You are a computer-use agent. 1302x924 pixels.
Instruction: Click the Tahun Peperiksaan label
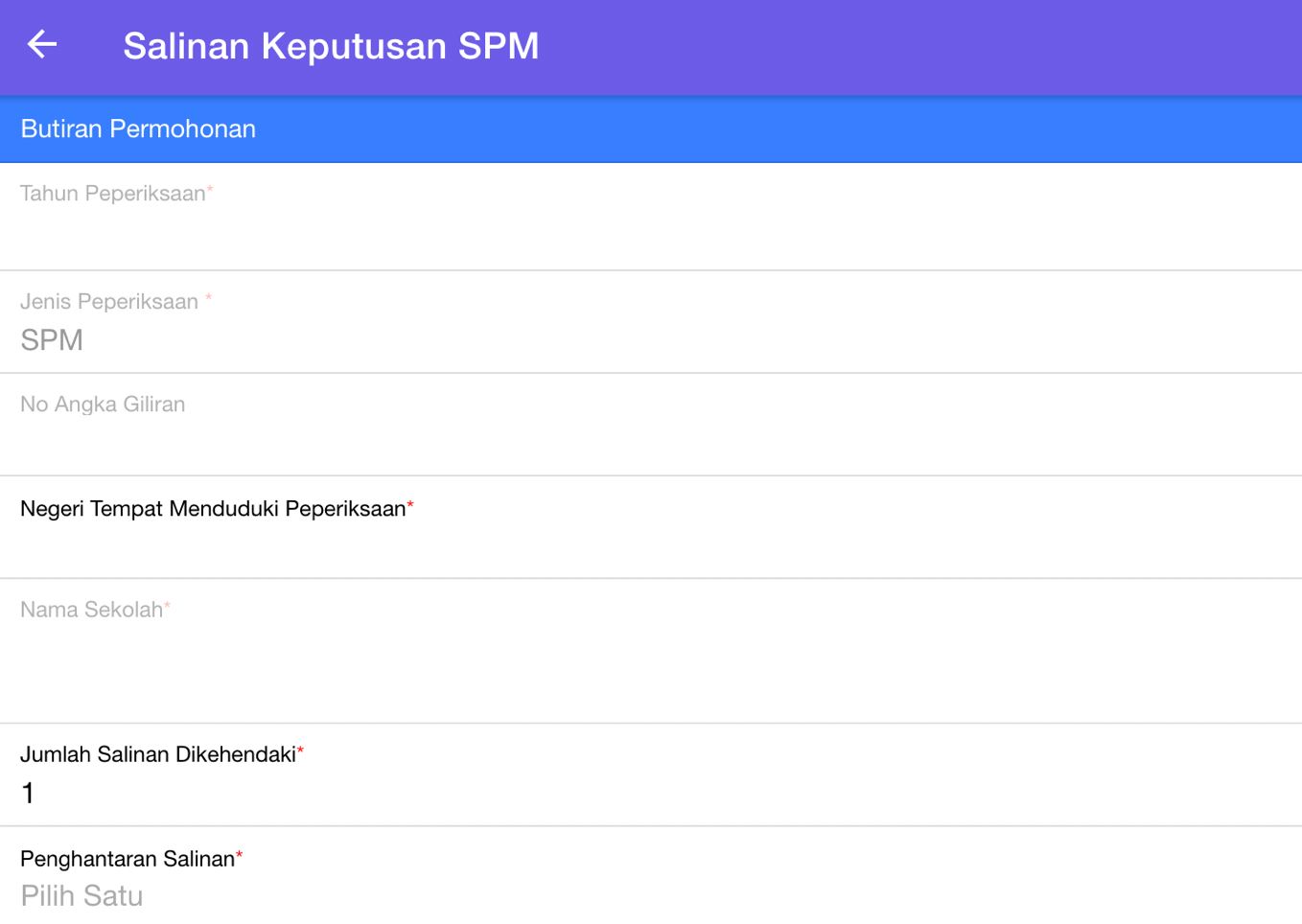(112, 194)
